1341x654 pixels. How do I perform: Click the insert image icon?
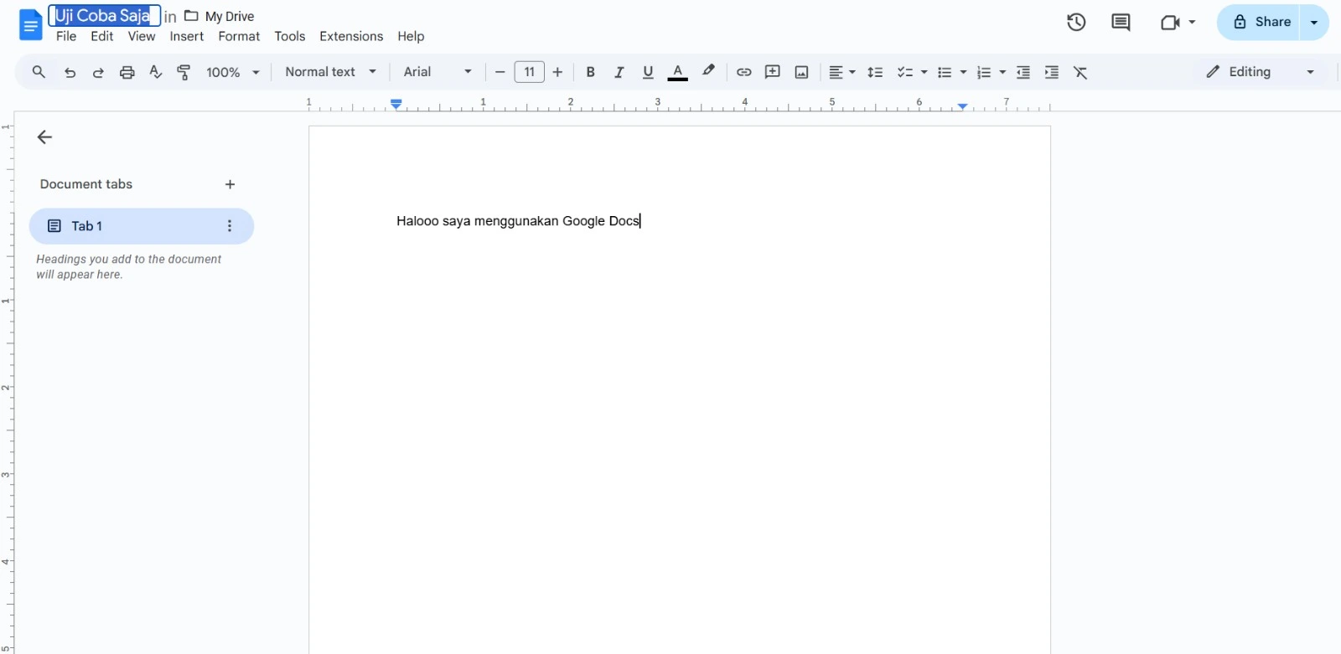801,72
